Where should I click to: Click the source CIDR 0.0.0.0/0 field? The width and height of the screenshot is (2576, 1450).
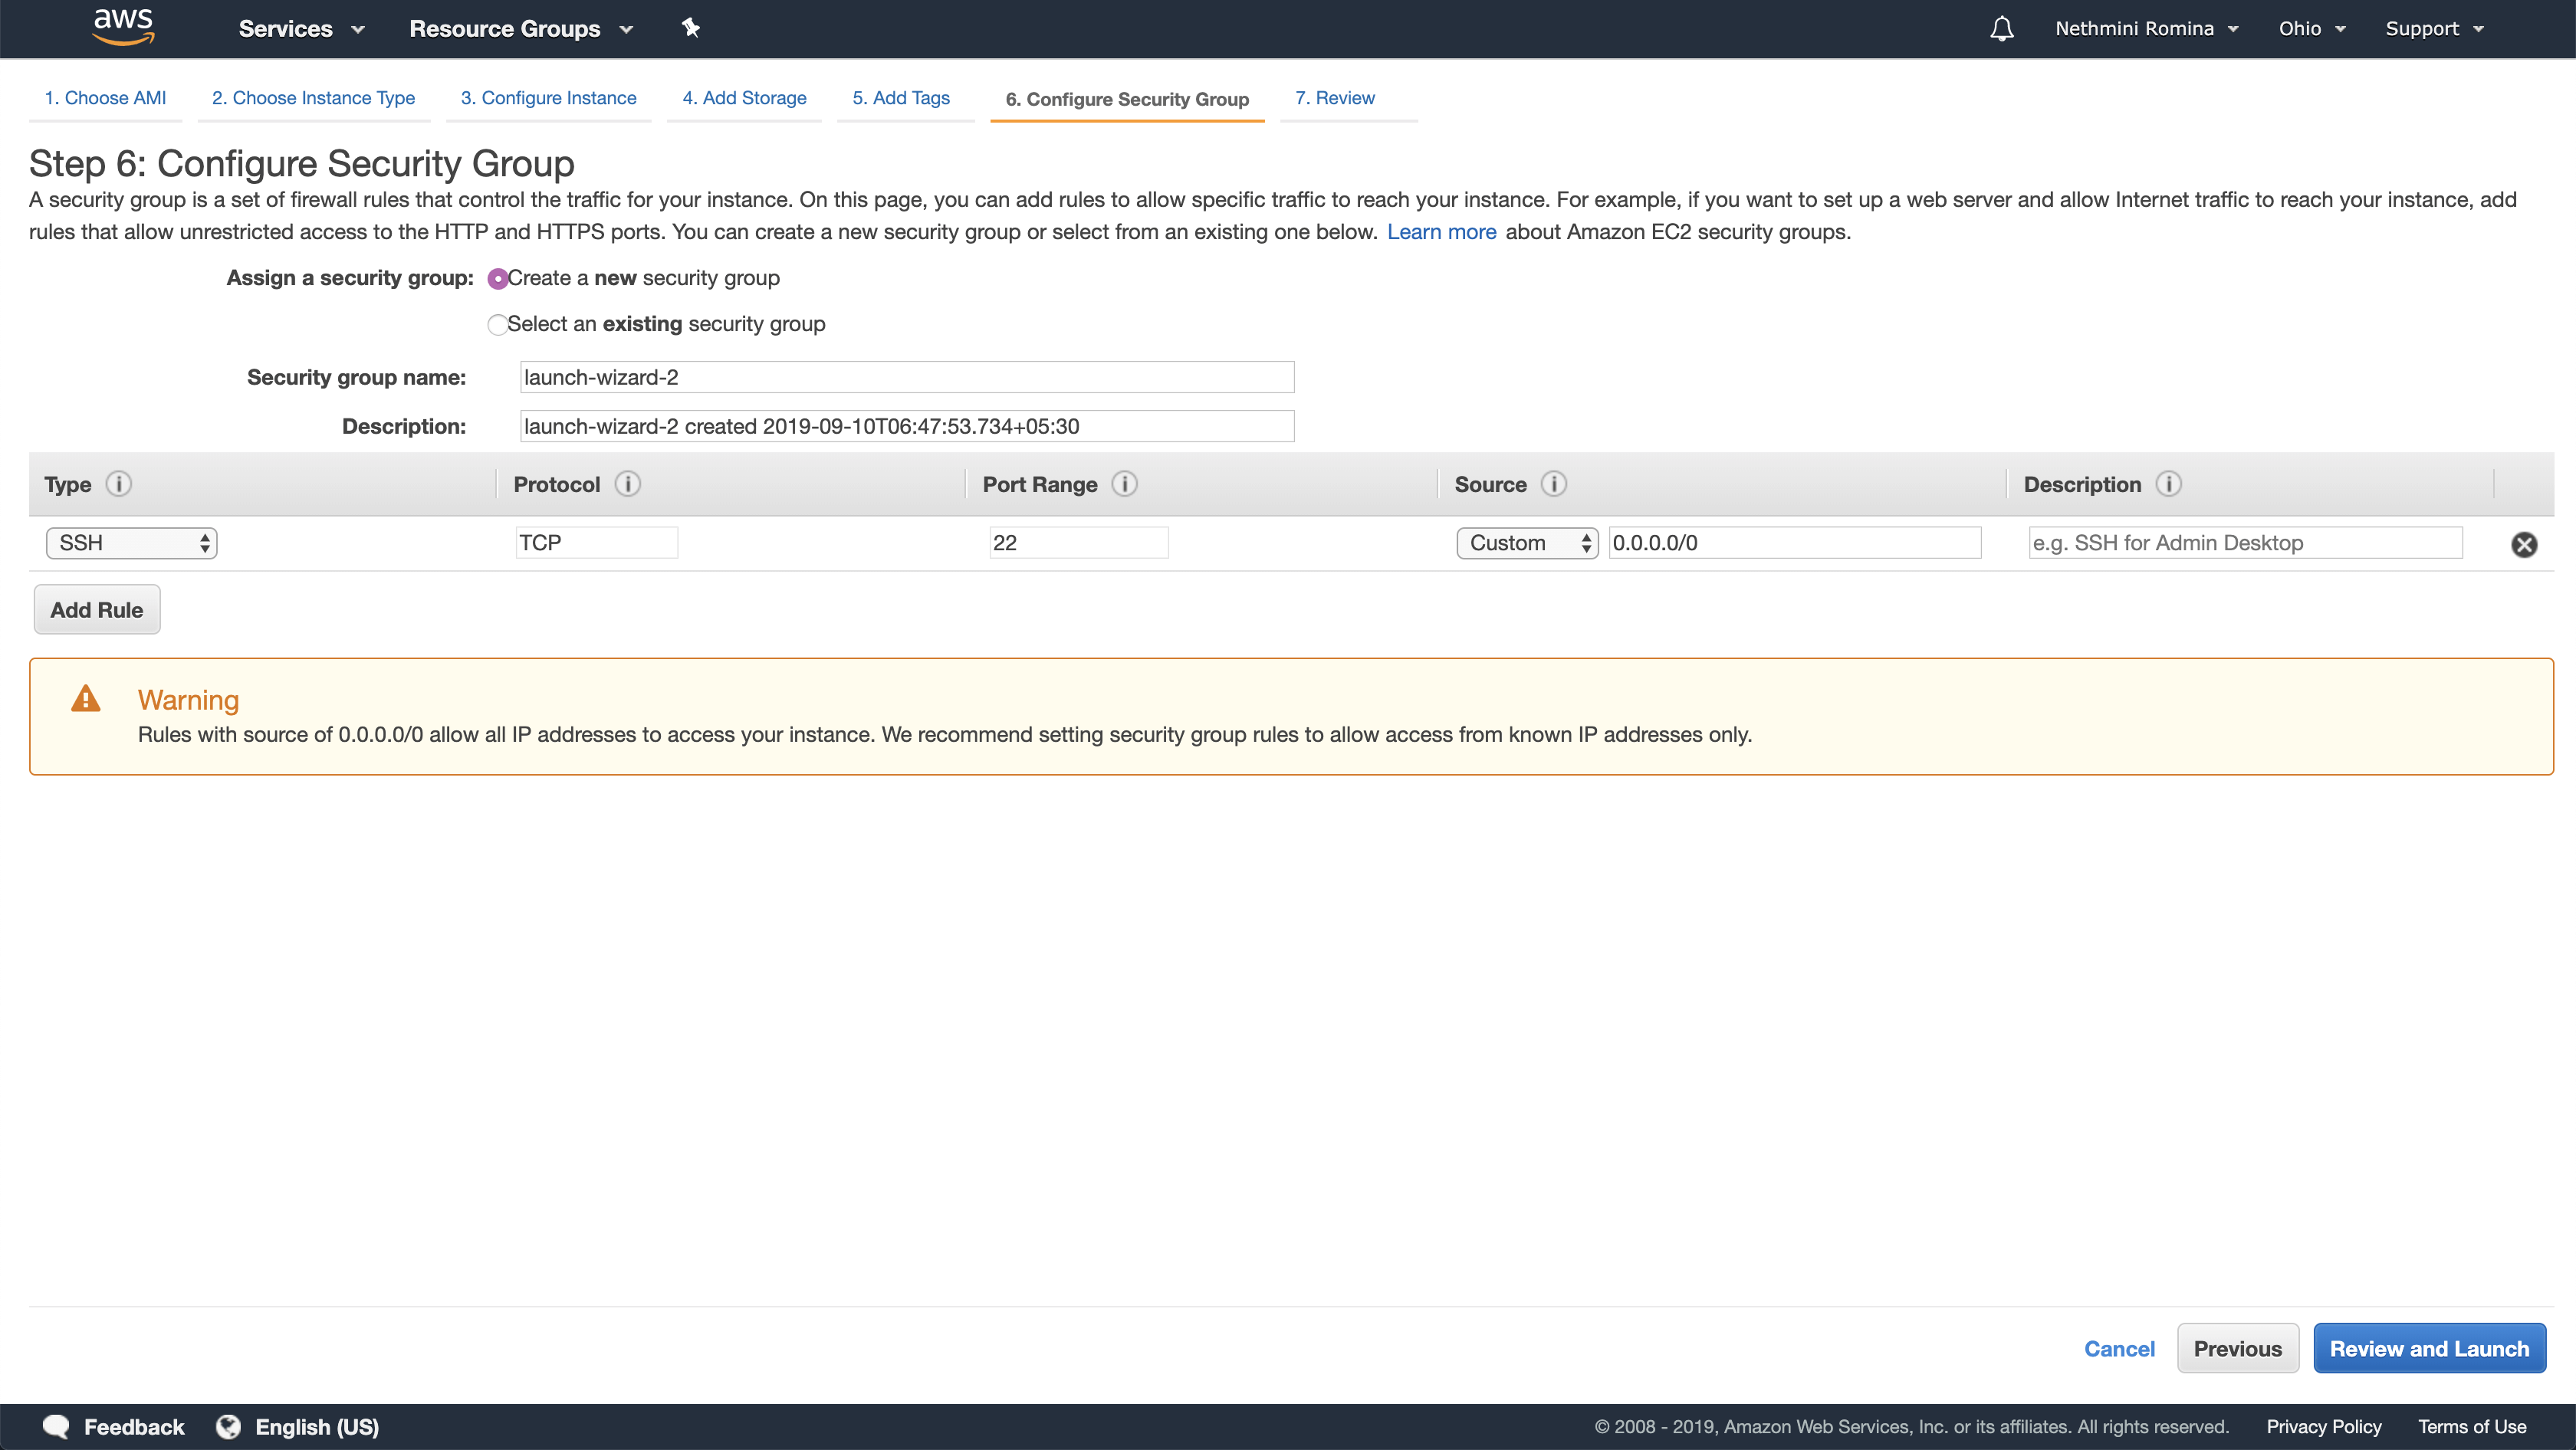[1794, 543]
